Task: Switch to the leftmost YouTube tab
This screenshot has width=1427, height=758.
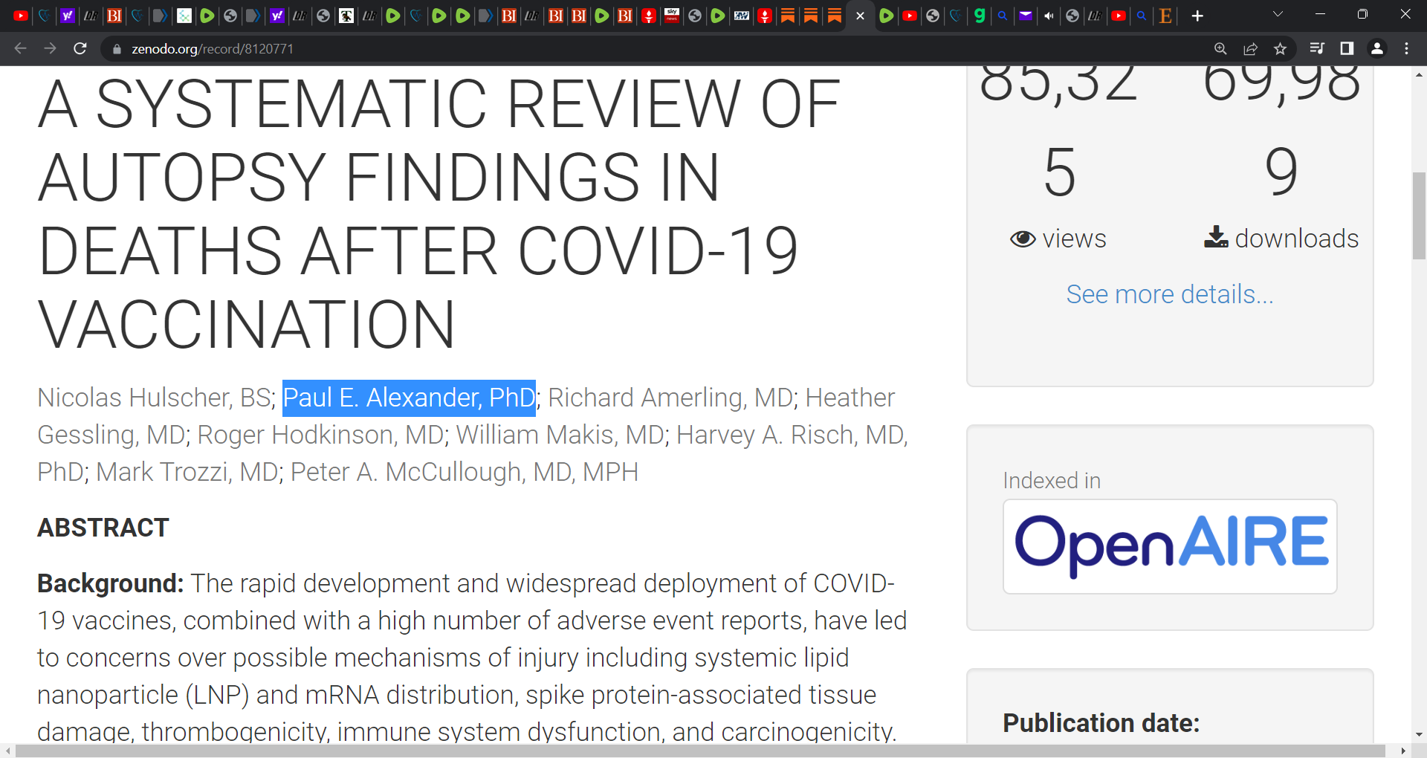Action: point(21,16)
